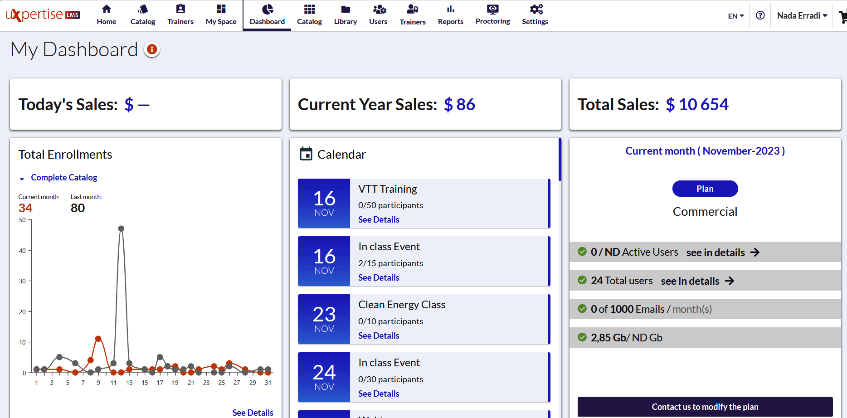
Task: Open the shopping cart icon
Action: click(x=843, y=16)
